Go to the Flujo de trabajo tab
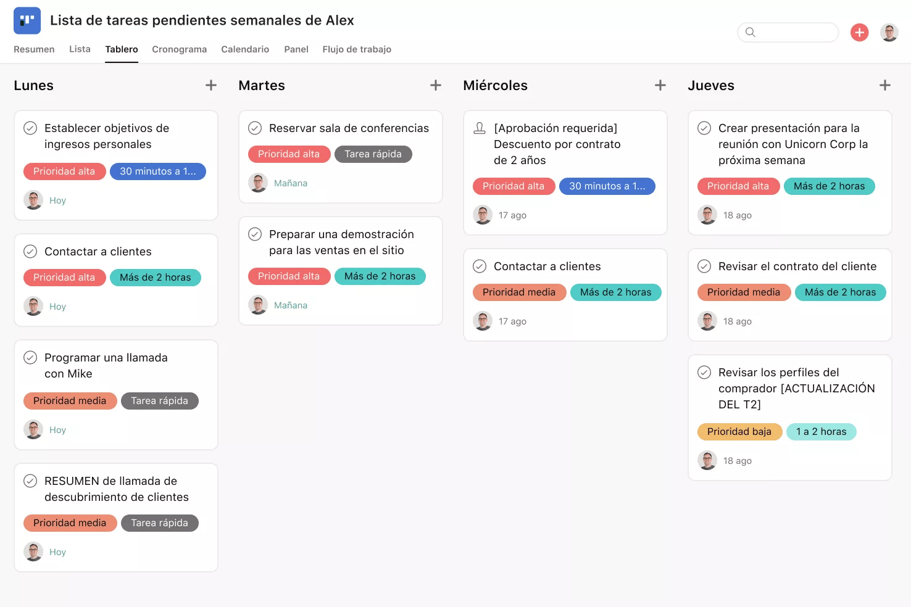The image size is (911, 607). 357,49
